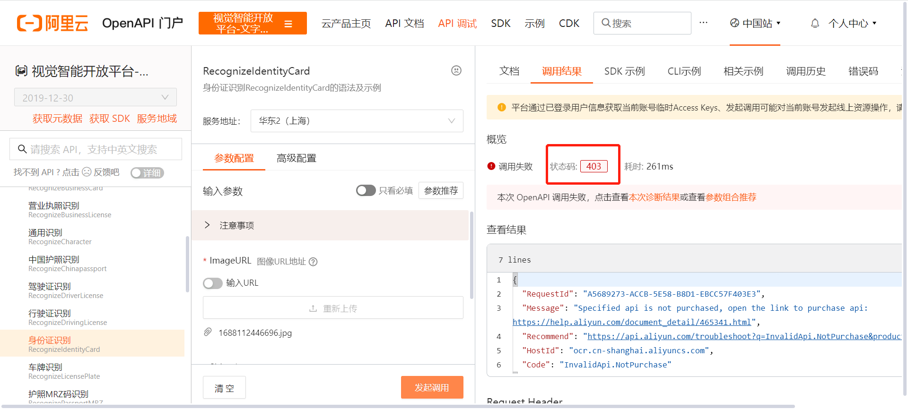
Task: Click the globe icon next to 中国站
Action: [x=734, y=23]
